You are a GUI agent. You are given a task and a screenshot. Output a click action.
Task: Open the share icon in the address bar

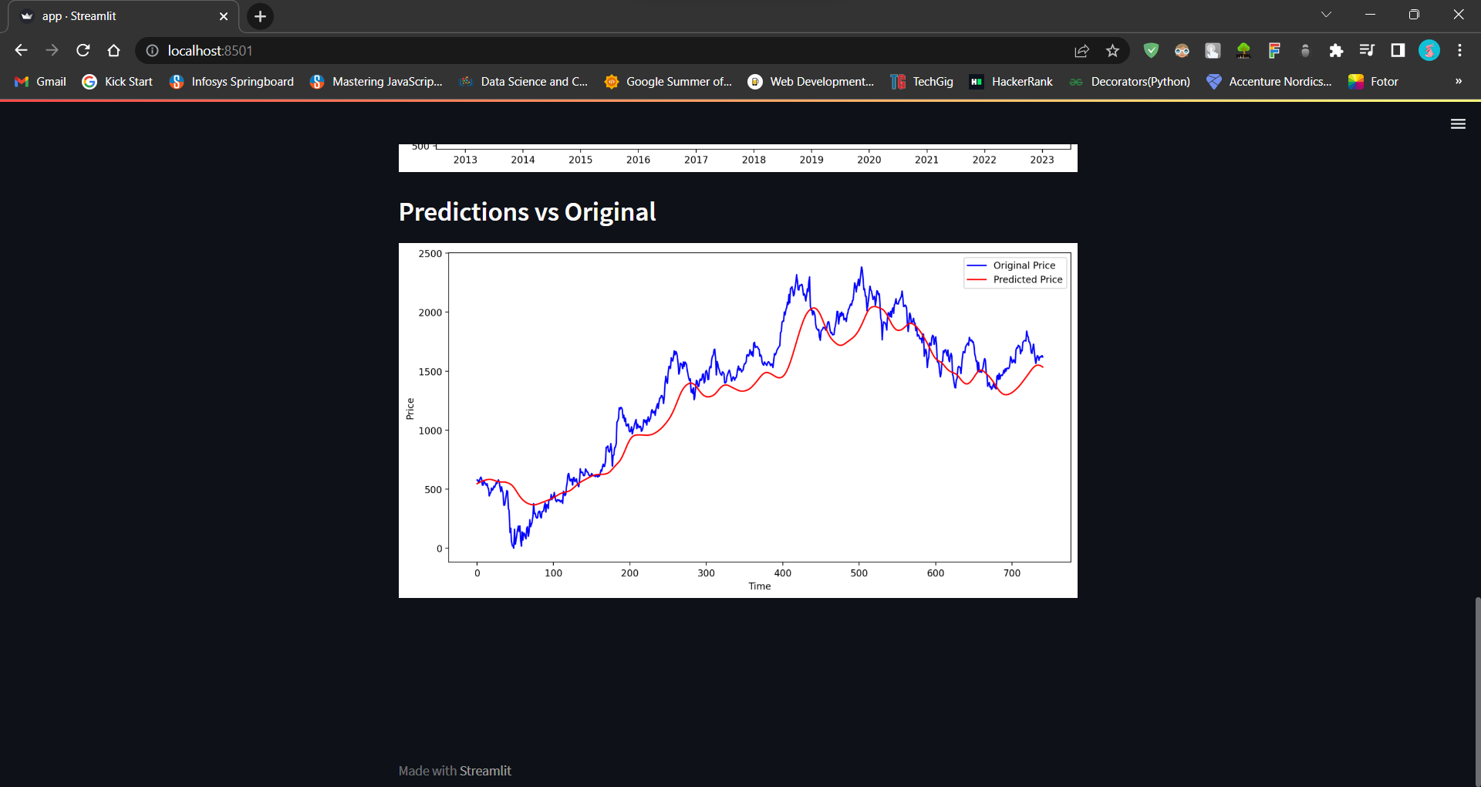pyautogui.click(x=1081, y=50)
